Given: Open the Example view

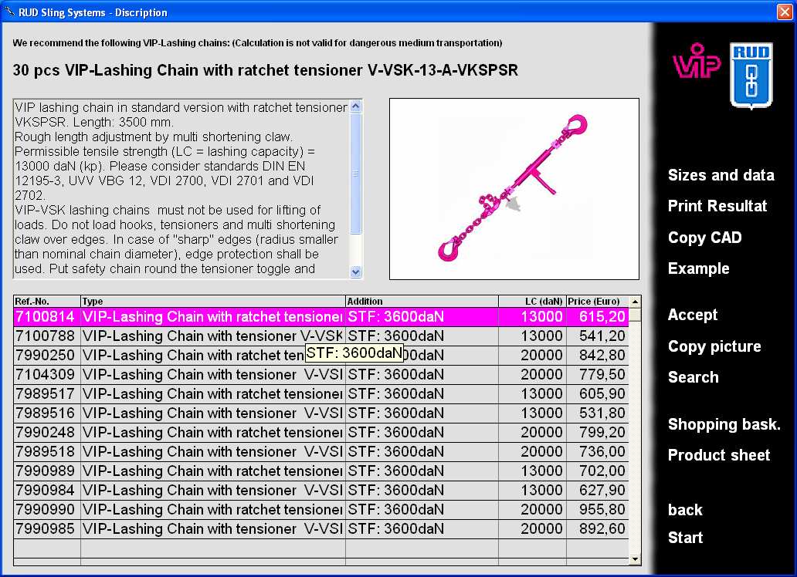Looking at the screenshot, I should pos(698,268).
